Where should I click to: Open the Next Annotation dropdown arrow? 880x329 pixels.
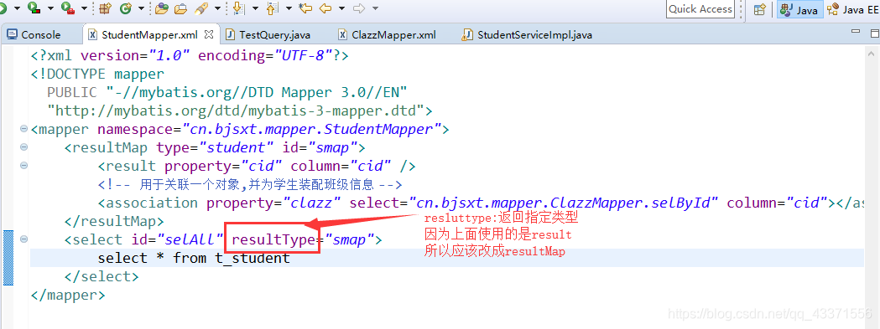coord(255,8)
